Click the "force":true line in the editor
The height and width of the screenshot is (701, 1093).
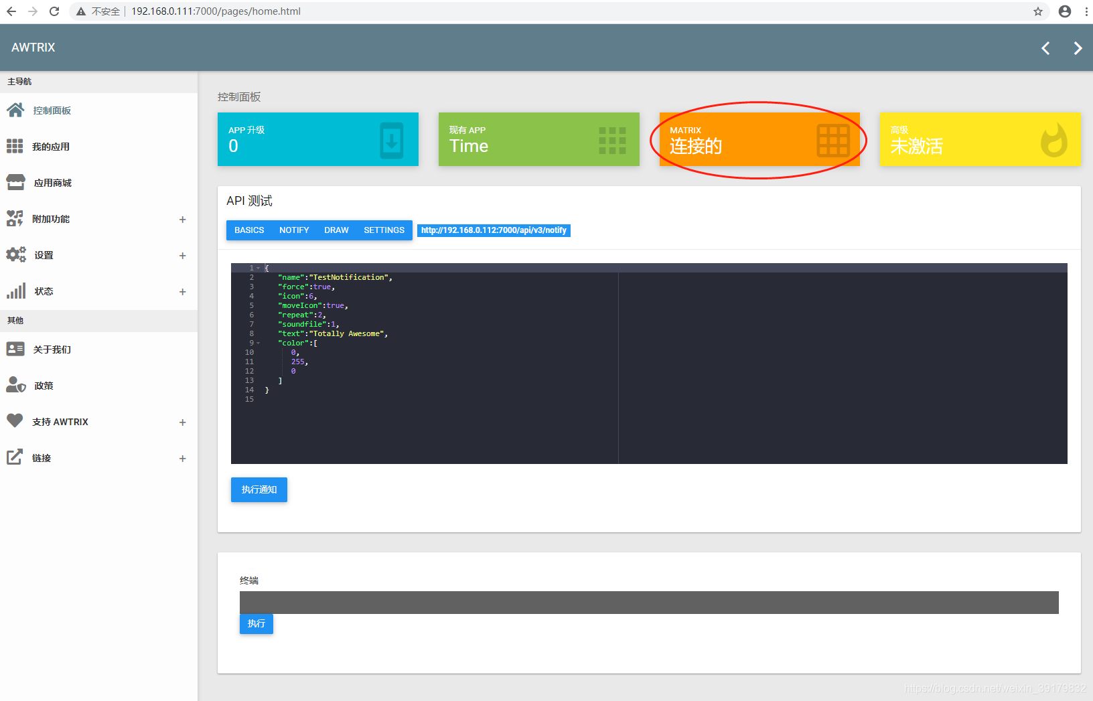(306, 287)
